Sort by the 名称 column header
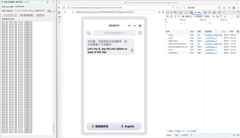240x138 pixels. [177, 31]
